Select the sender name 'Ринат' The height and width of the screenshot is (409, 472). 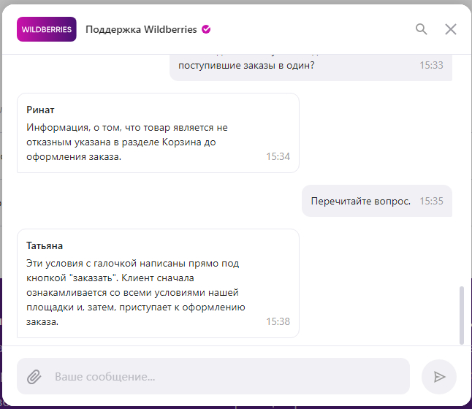(40, 110)
